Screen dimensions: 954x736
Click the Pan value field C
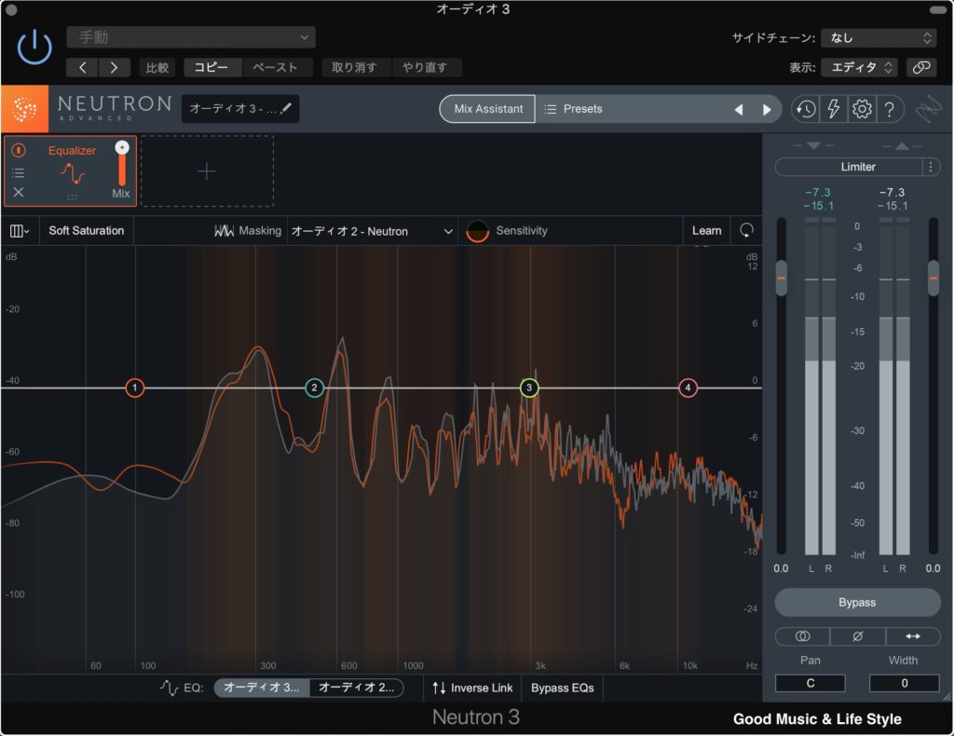click(811, 683)
